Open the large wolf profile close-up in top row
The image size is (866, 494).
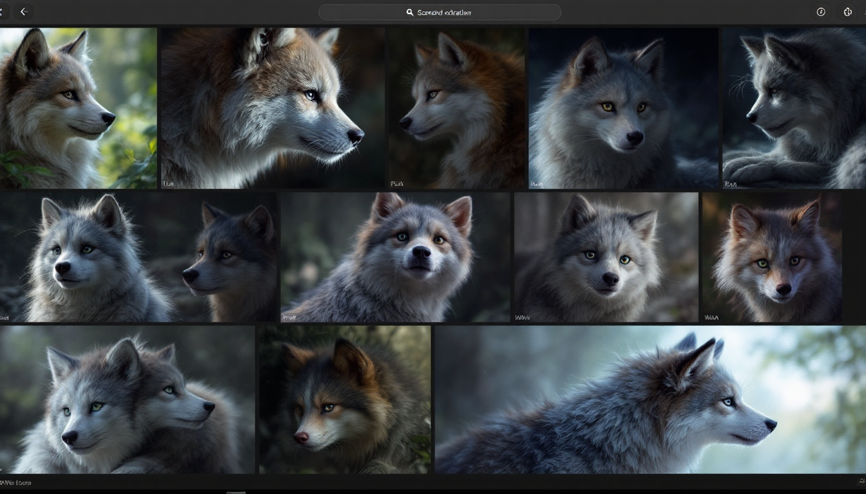pos(273,107)
